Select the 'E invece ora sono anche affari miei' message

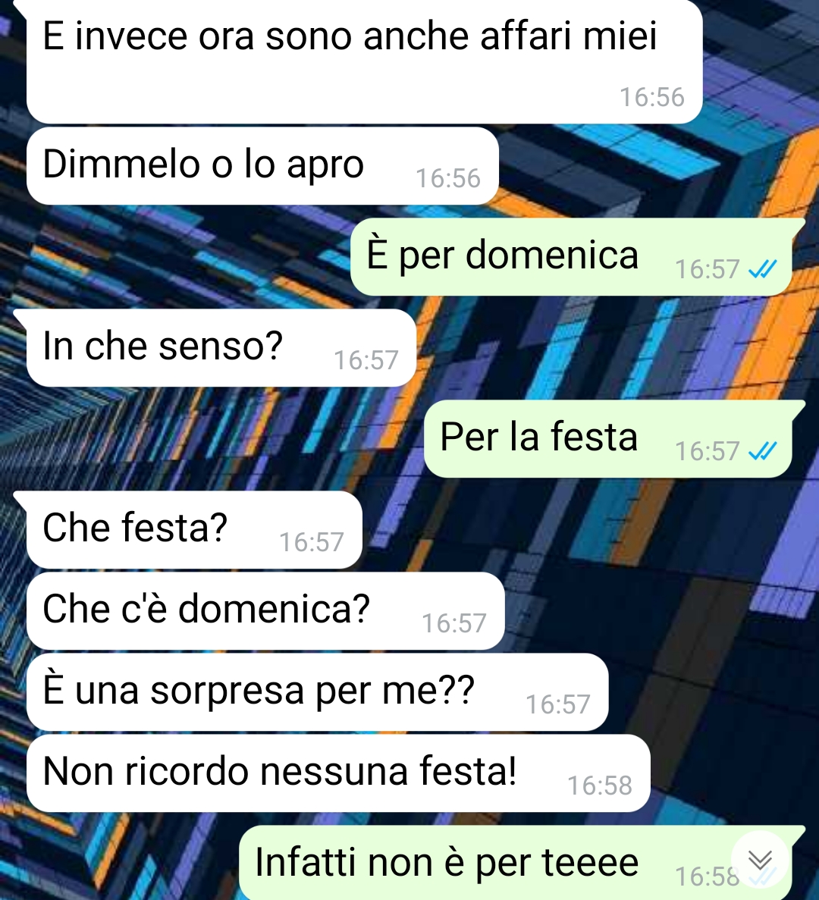point(365,62)
